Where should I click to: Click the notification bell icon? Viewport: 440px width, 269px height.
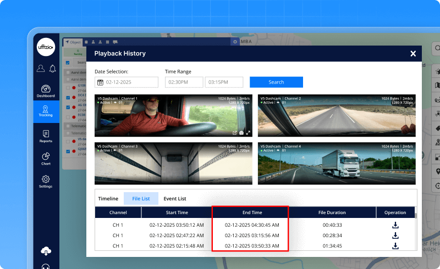(53, 69)
